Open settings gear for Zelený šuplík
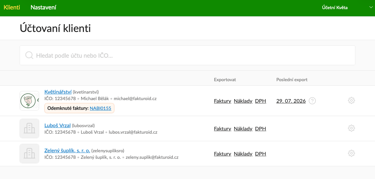This screenshot has width=375, height=179. point(351,154)
